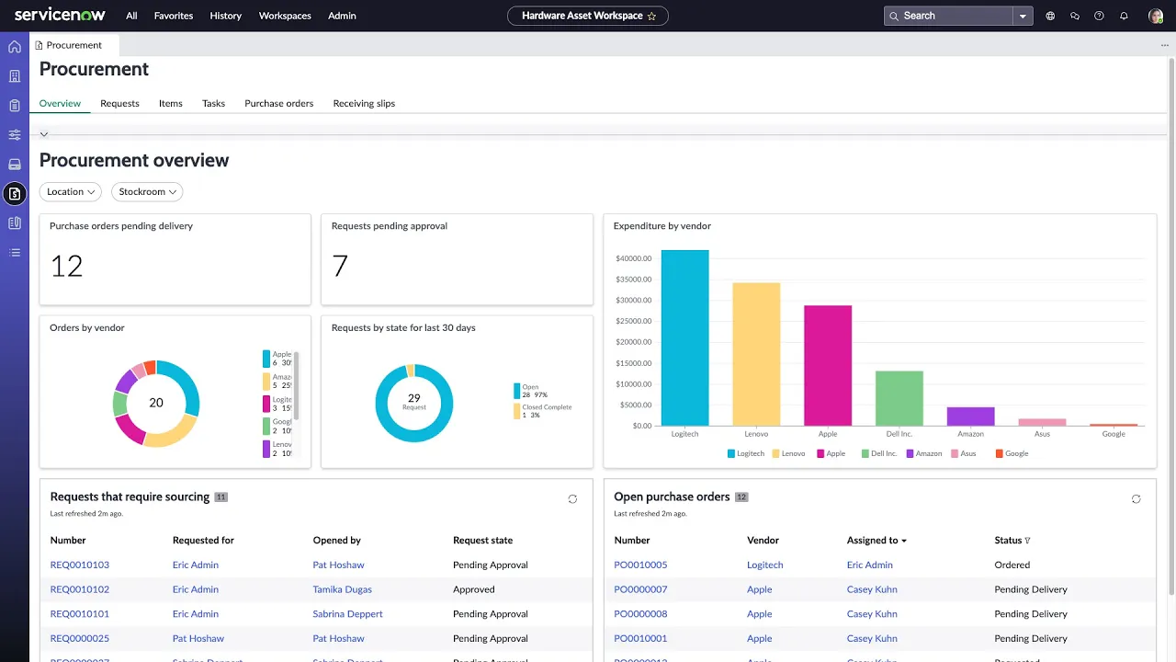1176x662 pixels.
Task: Open the search options dropdown arrow
Action: pyautogui.click(x=1023, y=16)
